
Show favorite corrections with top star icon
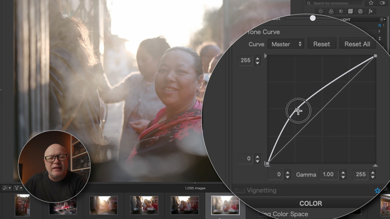click(371, 3)
